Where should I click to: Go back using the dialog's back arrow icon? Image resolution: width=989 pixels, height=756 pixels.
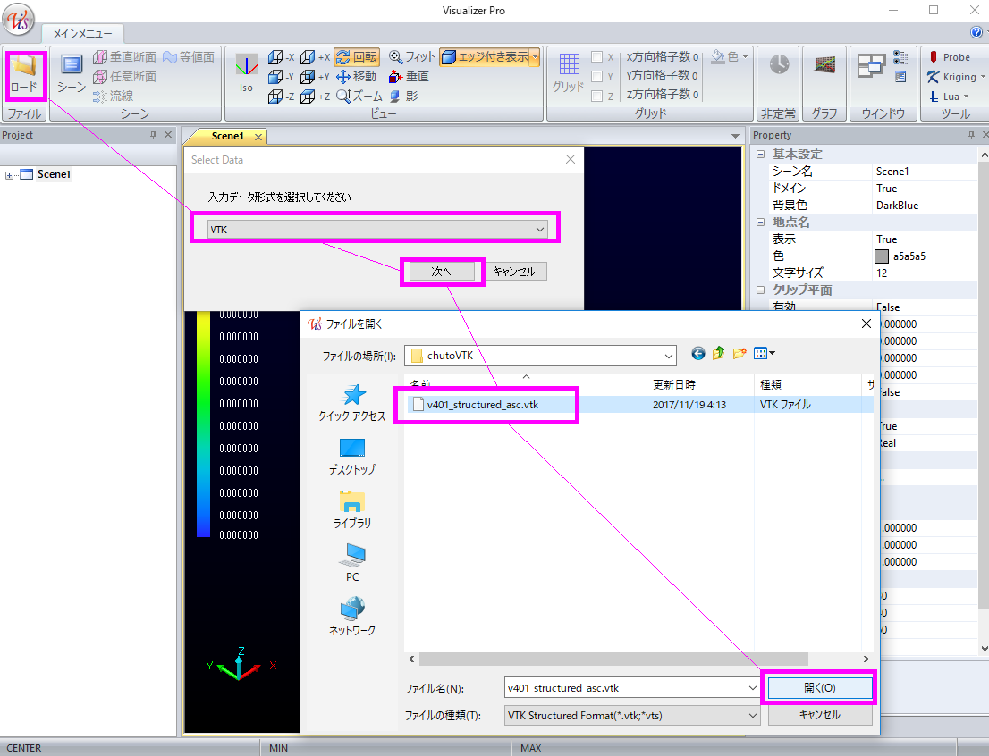coord(698,354)
